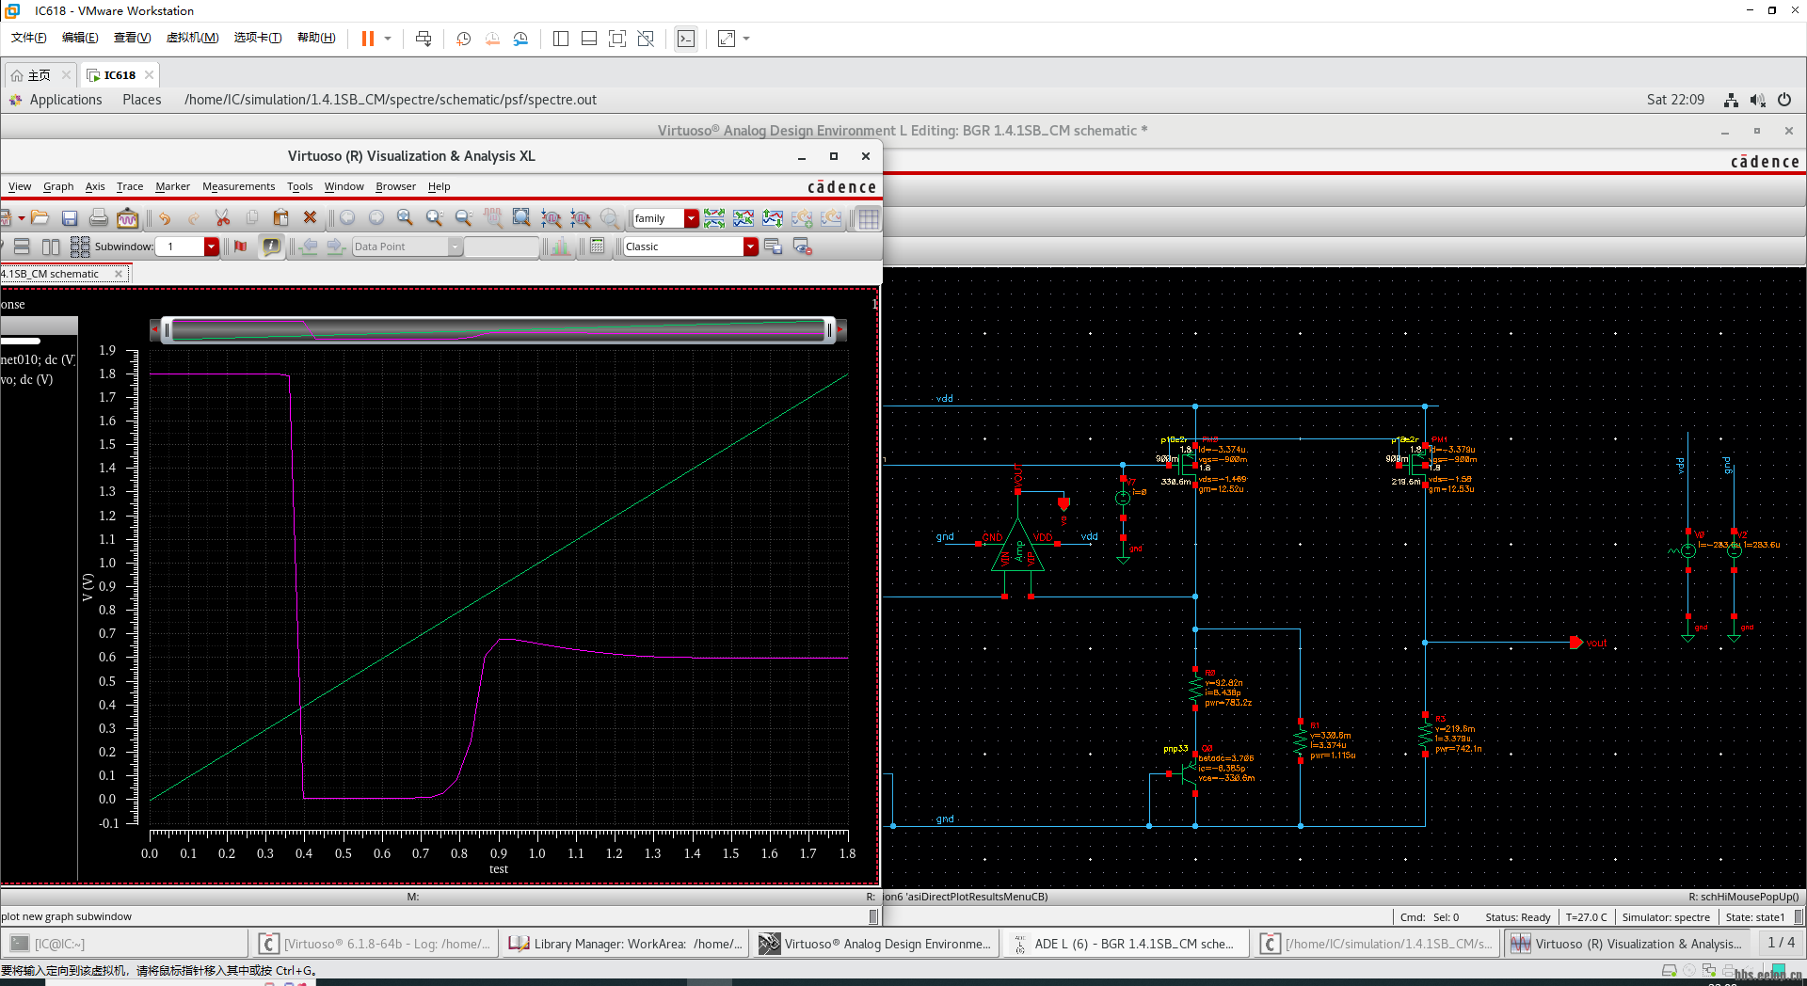Cut the selected trace with scissors icon
This screenshot has width=1807, height=986.
tap(223, 218)
